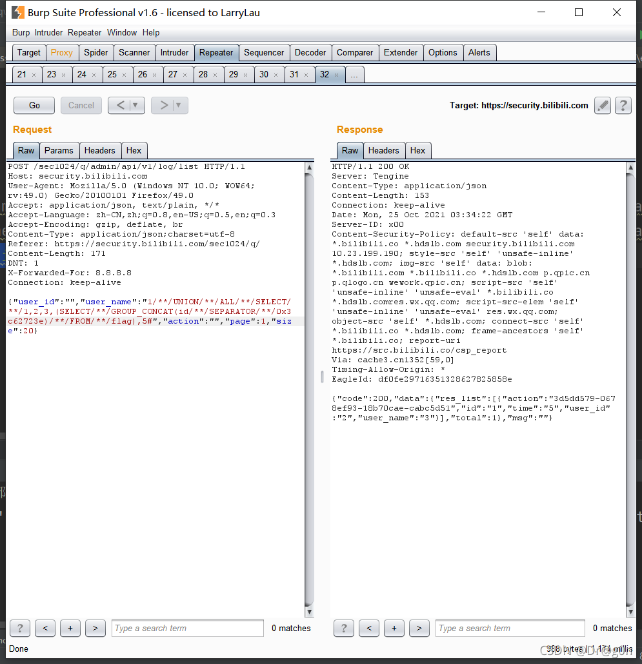Switch to the Sequencer tool tab
Viewport: 642px width, 664px height.
(264, 52)
